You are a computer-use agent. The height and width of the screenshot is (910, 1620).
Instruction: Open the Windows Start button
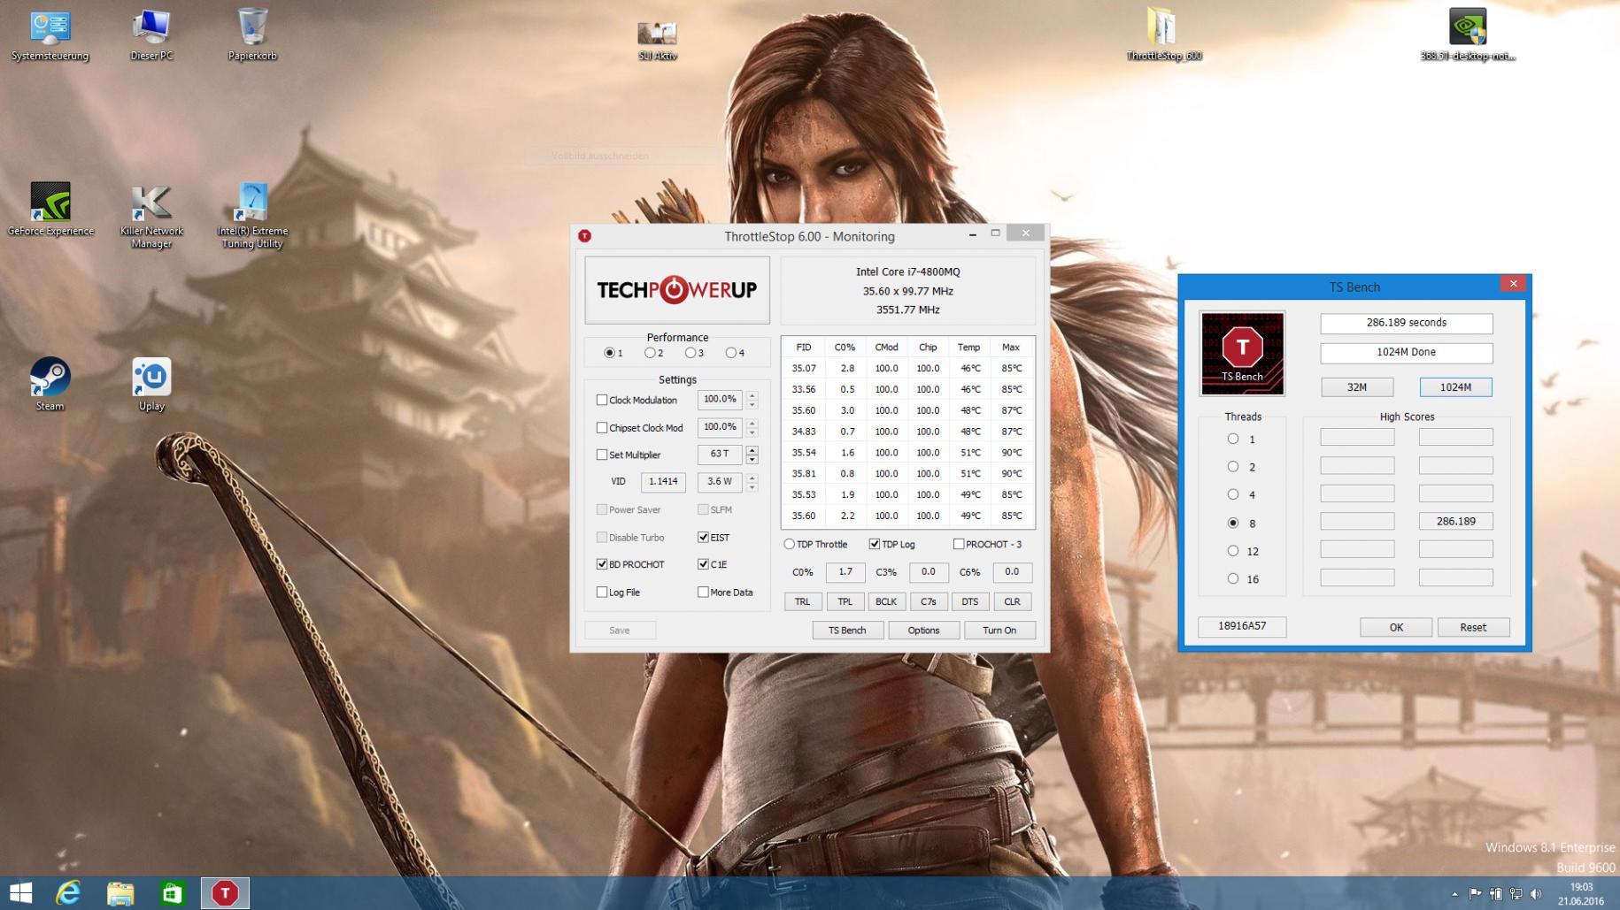coord(20,893)
